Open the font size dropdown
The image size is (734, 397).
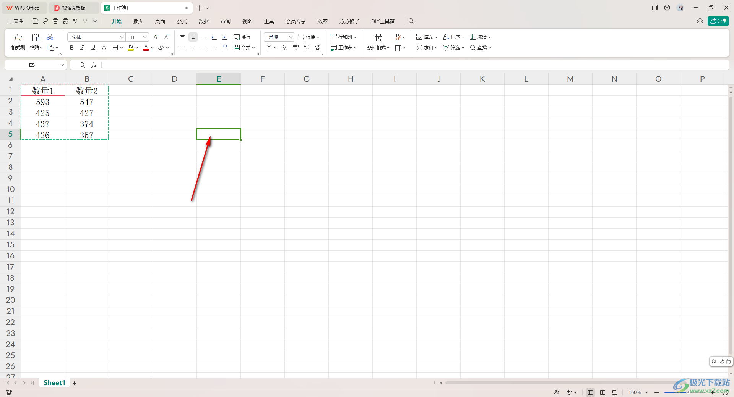click(145, 37)
